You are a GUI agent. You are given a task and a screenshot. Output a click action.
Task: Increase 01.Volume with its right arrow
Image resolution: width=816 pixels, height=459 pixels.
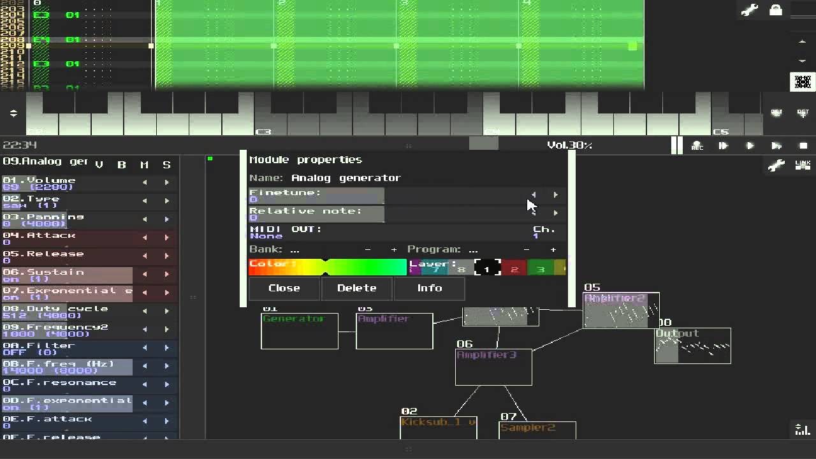167,182
